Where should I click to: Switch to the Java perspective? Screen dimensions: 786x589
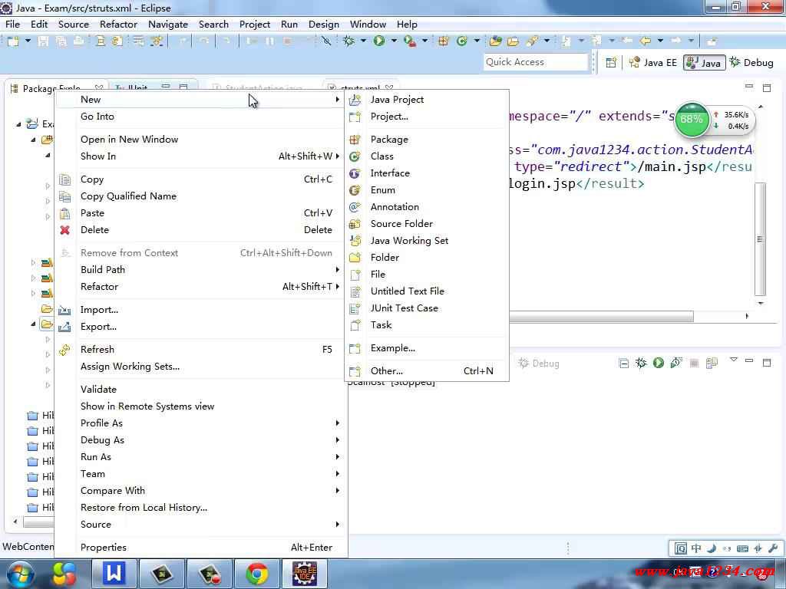point(705,63)
